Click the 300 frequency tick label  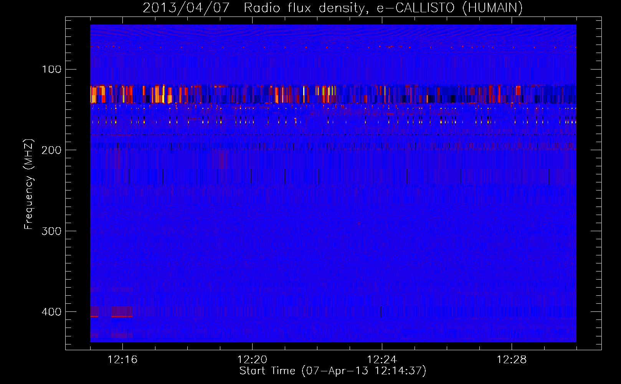[51, 231]
